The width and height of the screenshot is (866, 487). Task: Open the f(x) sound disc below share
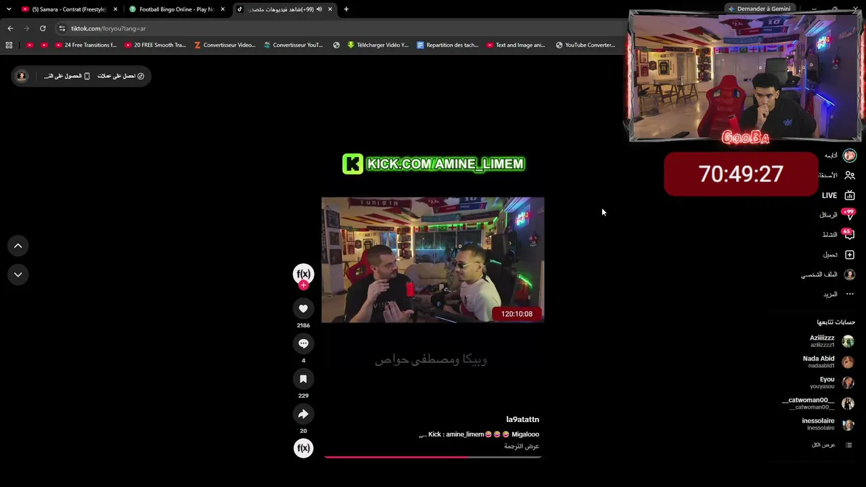click(303, 448)
